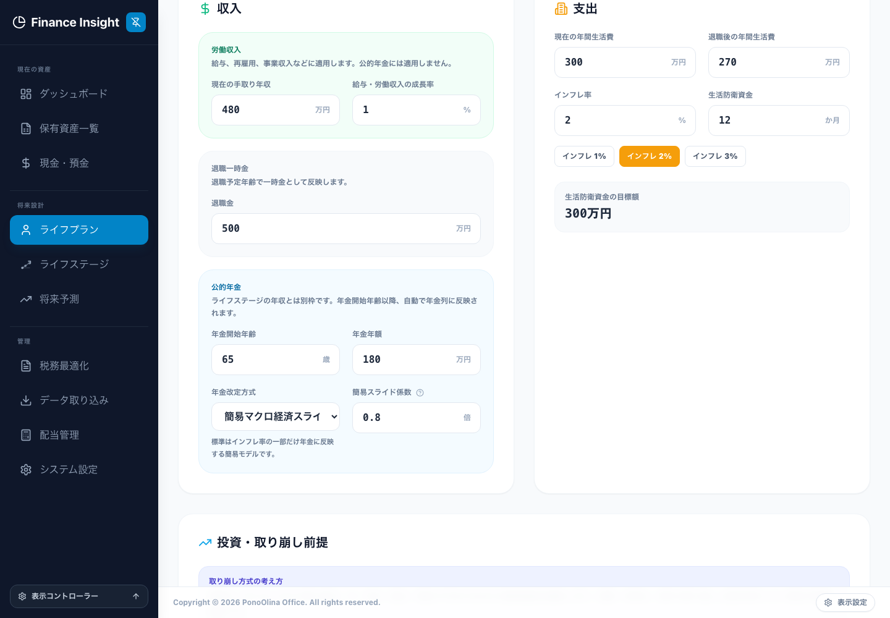Click the 配当管理 calculator icon
This screenshot has height=618, width=890.
pos(26,435)
